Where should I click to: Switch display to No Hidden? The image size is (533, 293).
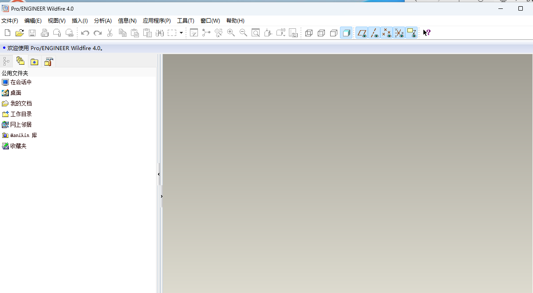[334, 33]
